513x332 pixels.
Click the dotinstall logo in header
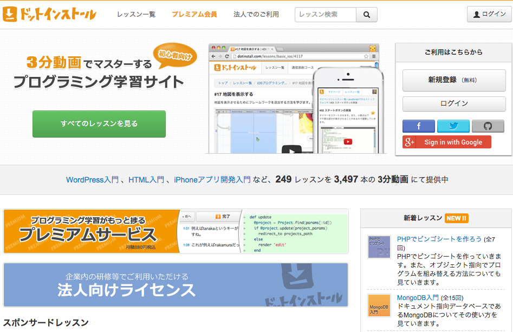tap(49, 14)
